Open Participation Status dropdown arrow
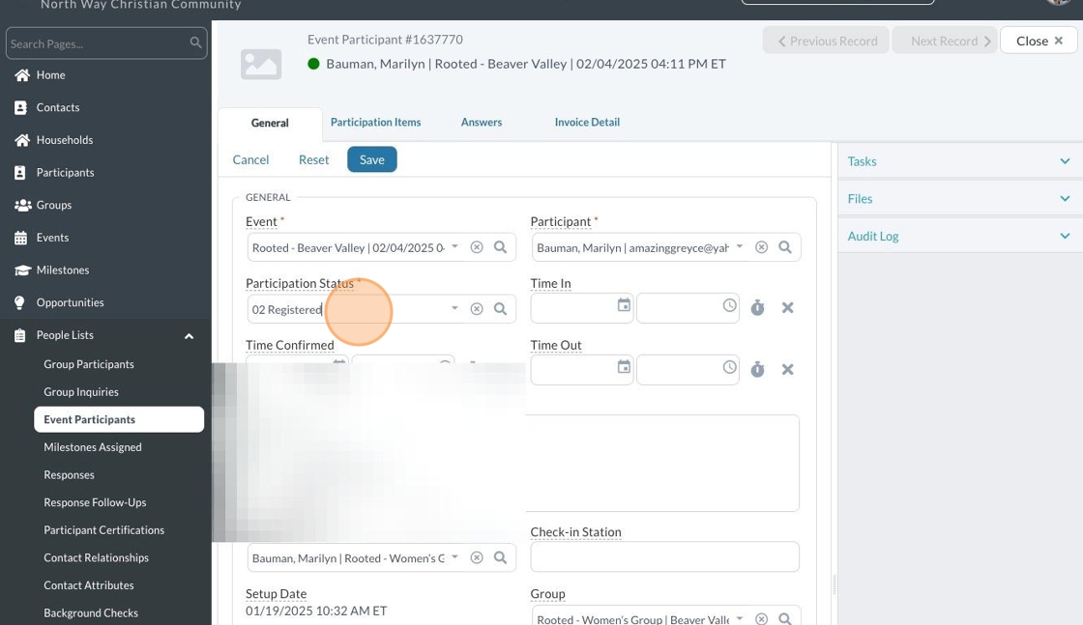This screenshot has height=625, width=1083. (x=454, y=308)
